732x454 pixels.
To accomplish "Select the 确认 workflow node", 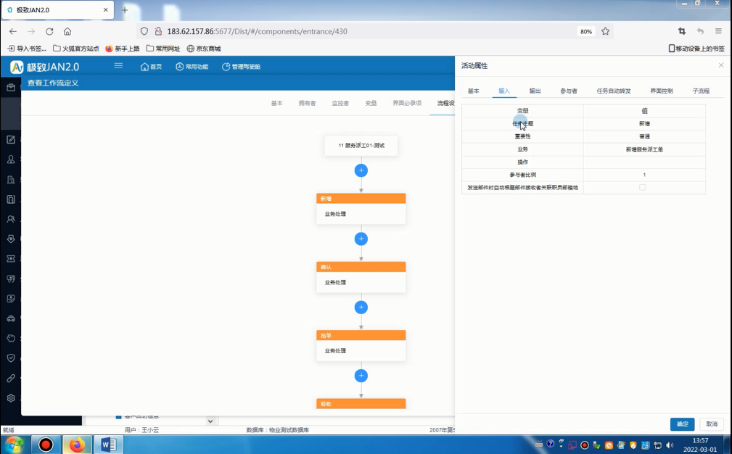I will [x=361, y=277].
